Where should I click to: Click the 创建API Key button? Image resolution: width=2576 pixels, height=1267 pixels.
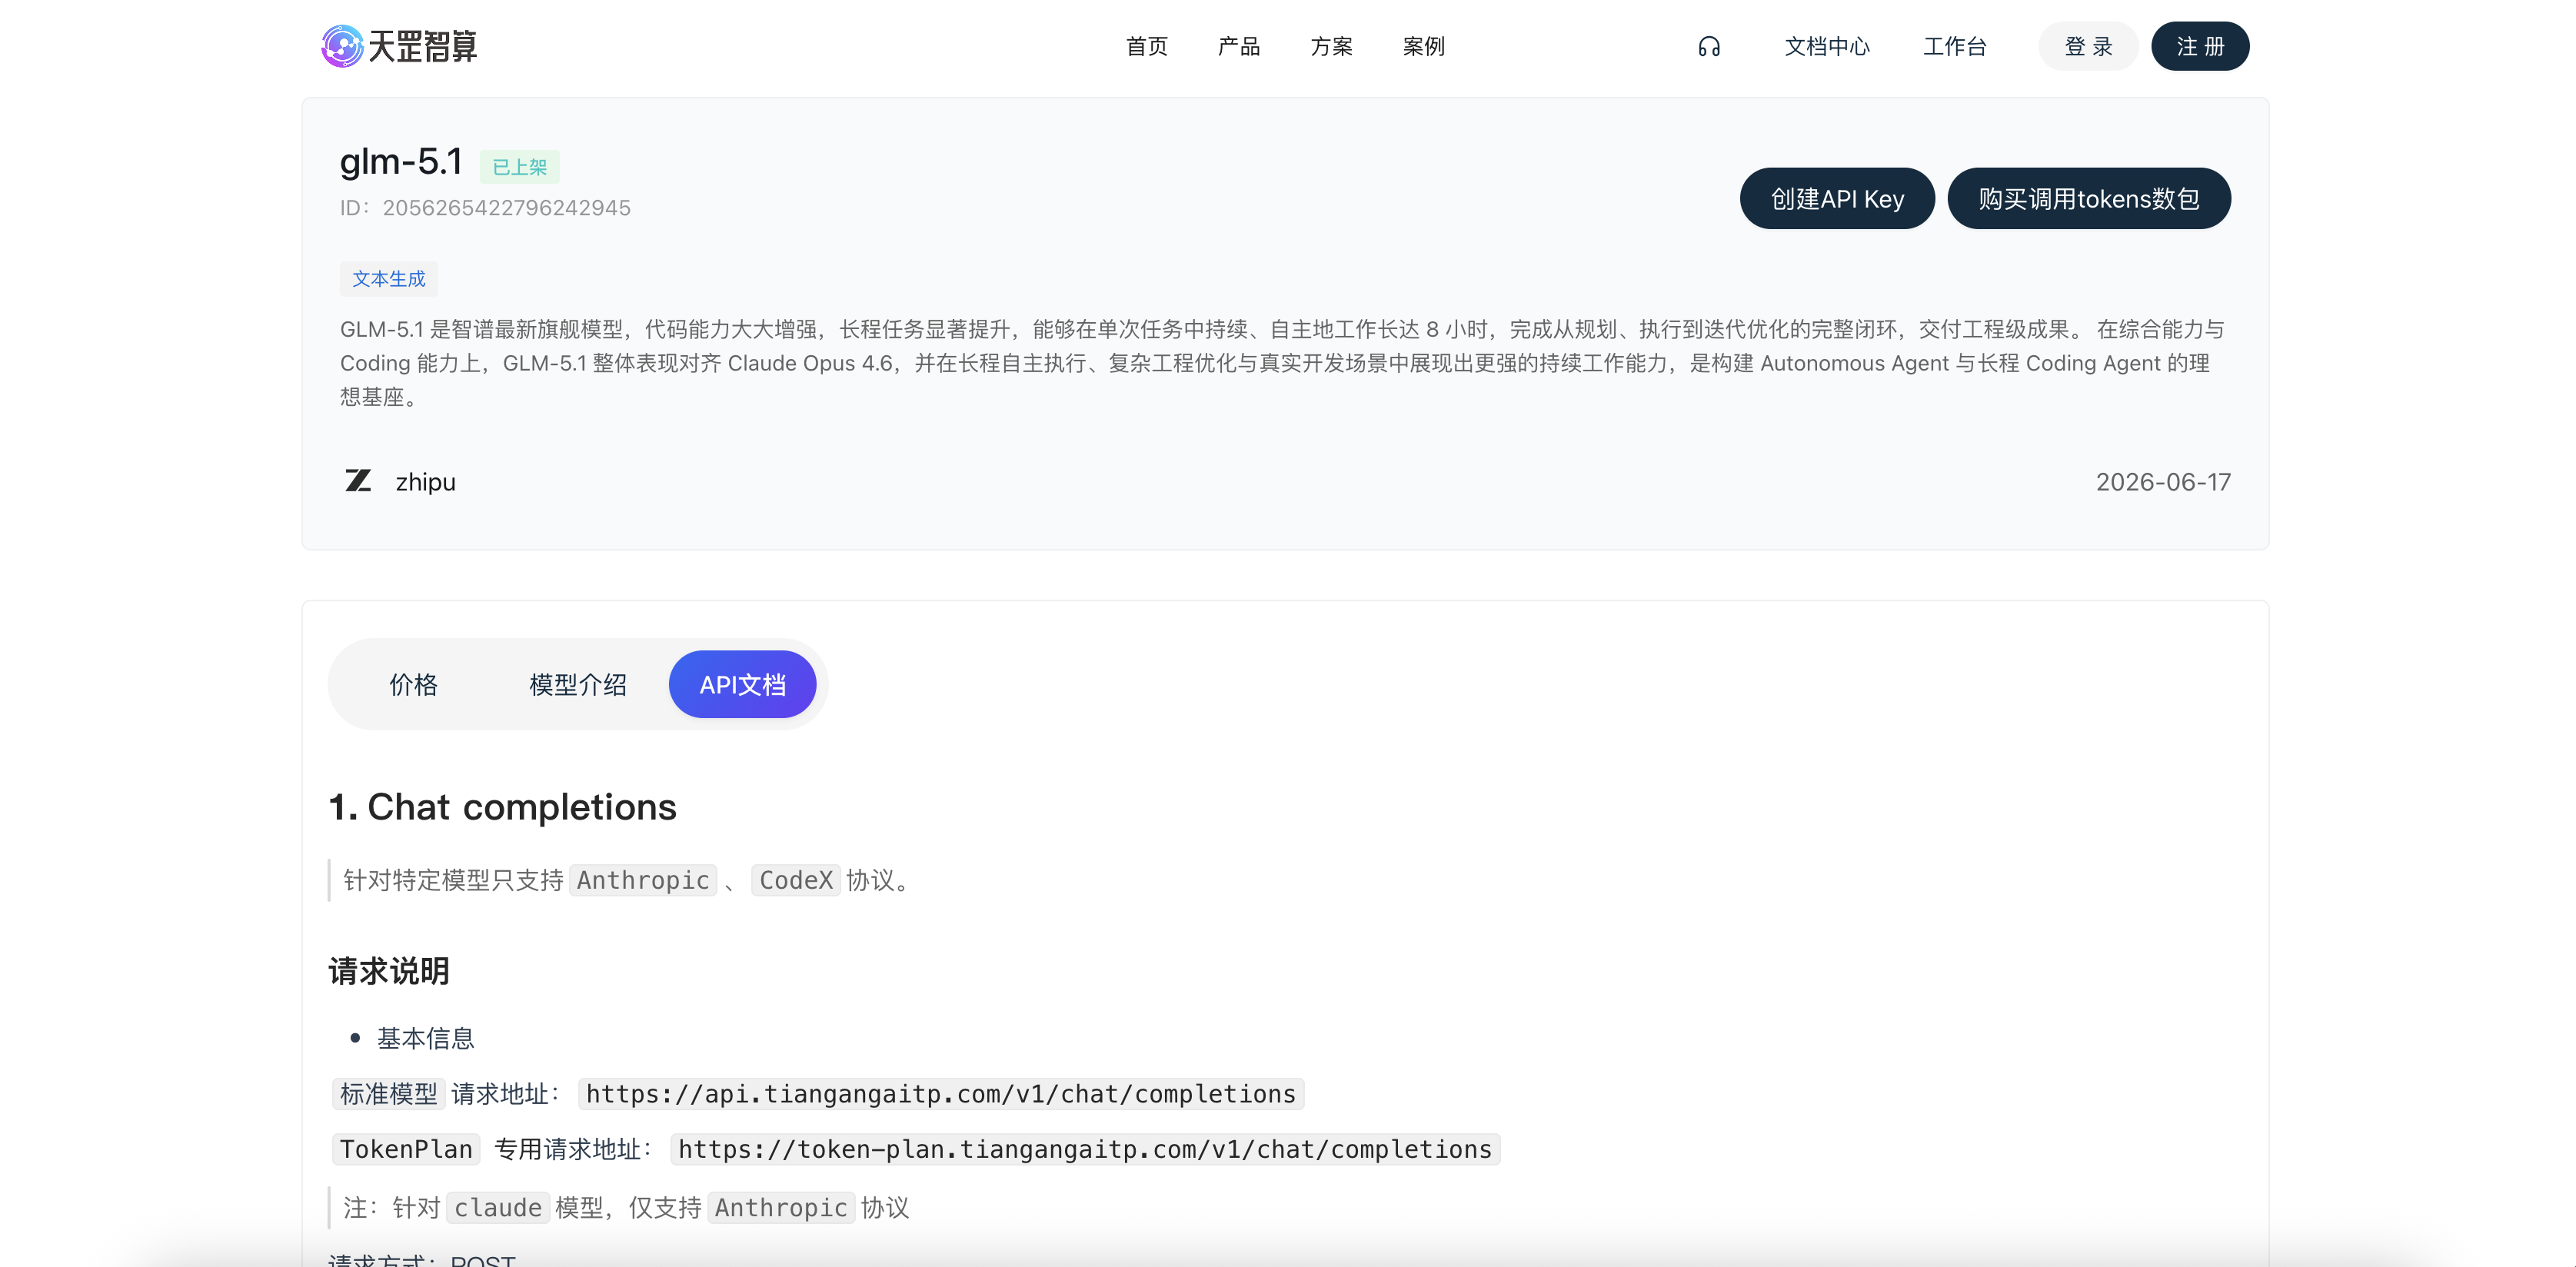coord(1837,199)
